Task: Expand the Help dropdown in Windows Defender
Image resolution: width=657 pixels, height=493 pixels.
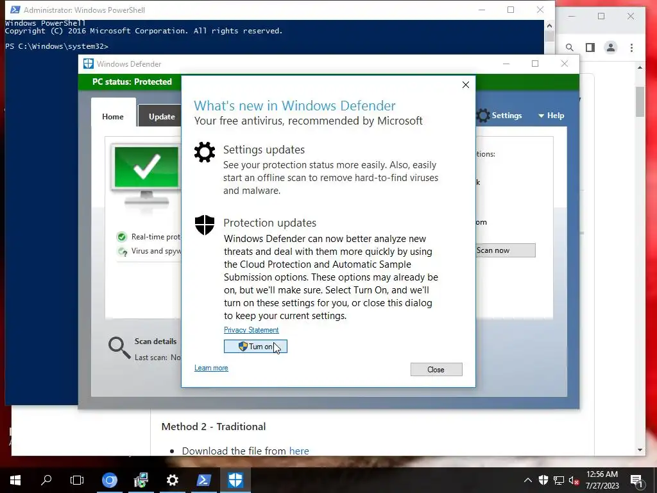Action: click(x=551, y=116)
